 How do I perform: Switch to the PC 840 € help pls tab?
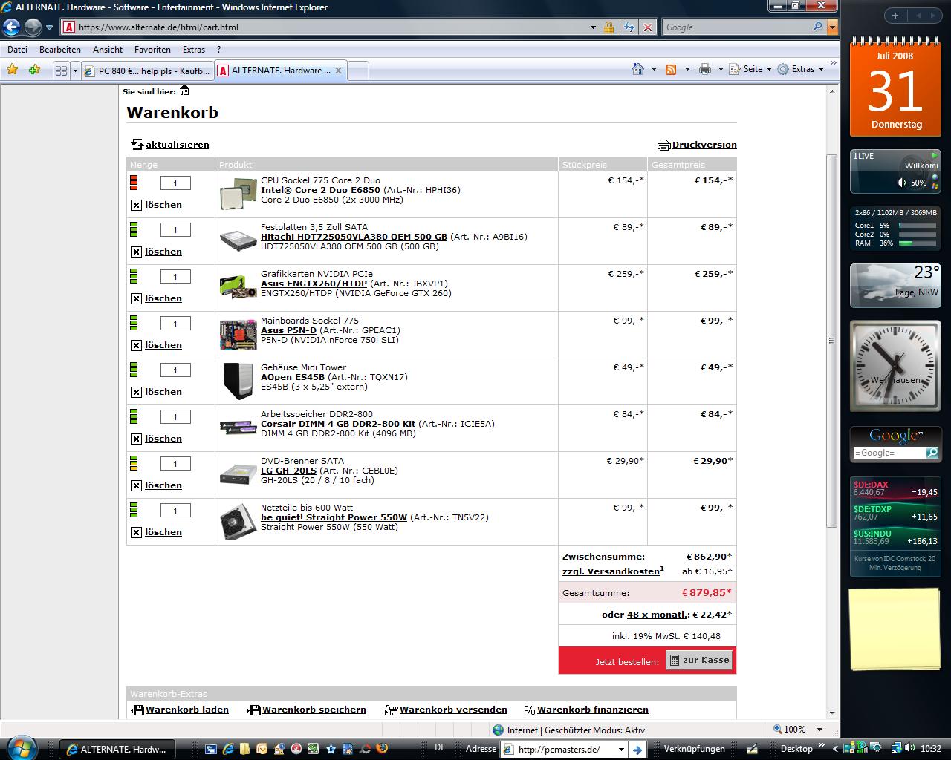(148, 71)
